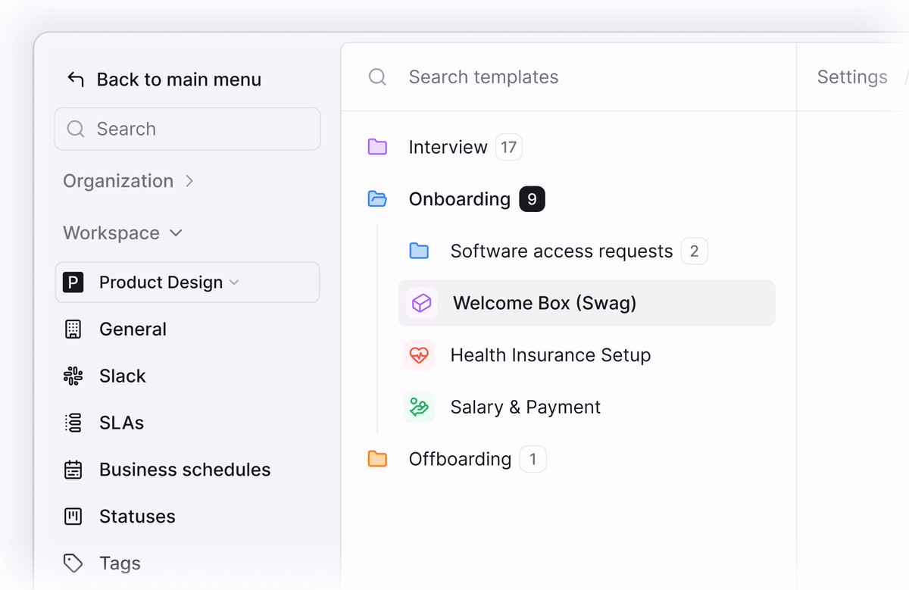The height and width of the screenshot is (590, 909).
Task: Open SLAs settings
Action: (x=121, y=423)
